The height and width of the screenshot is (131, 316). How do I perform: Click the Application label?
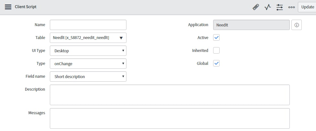[x=198, y=25]
